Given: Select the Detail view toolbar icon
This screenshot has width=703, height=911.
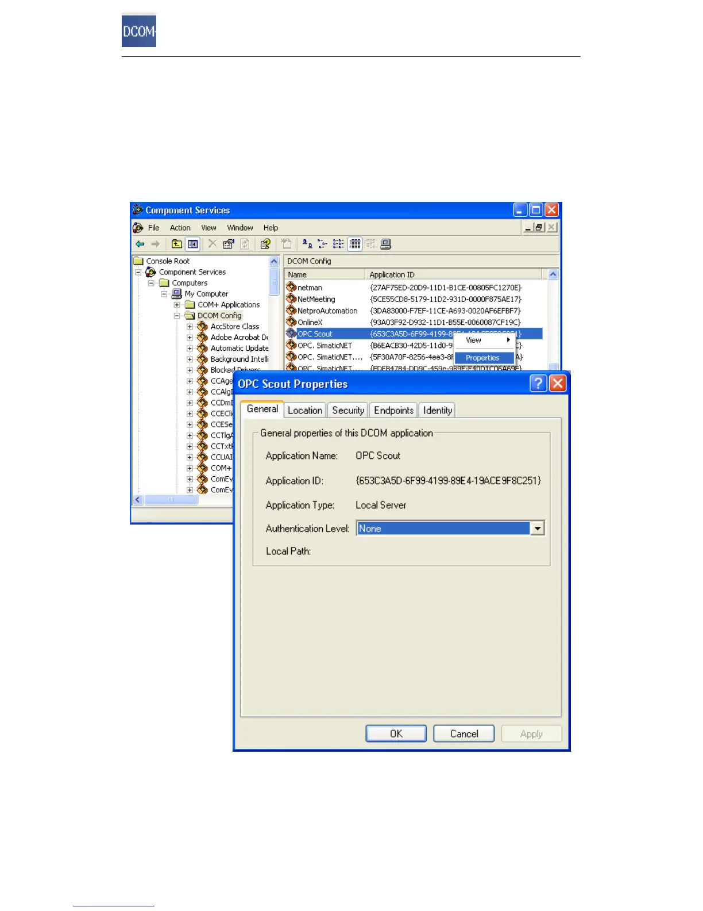Looking at the screenshot, I should [355, 244].
